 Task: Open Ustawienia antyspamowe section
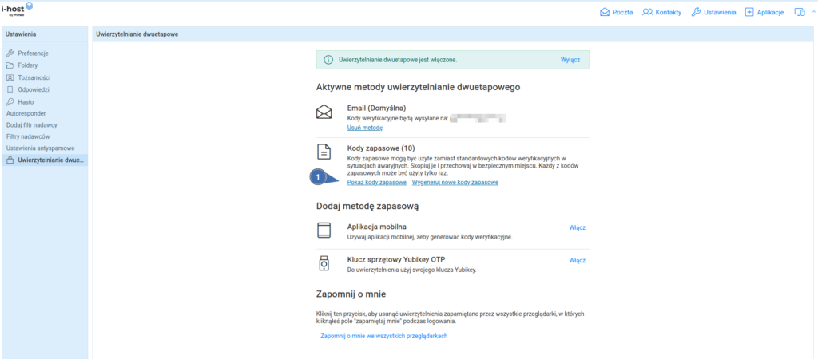pyautogui.click(x=42, y=148)
